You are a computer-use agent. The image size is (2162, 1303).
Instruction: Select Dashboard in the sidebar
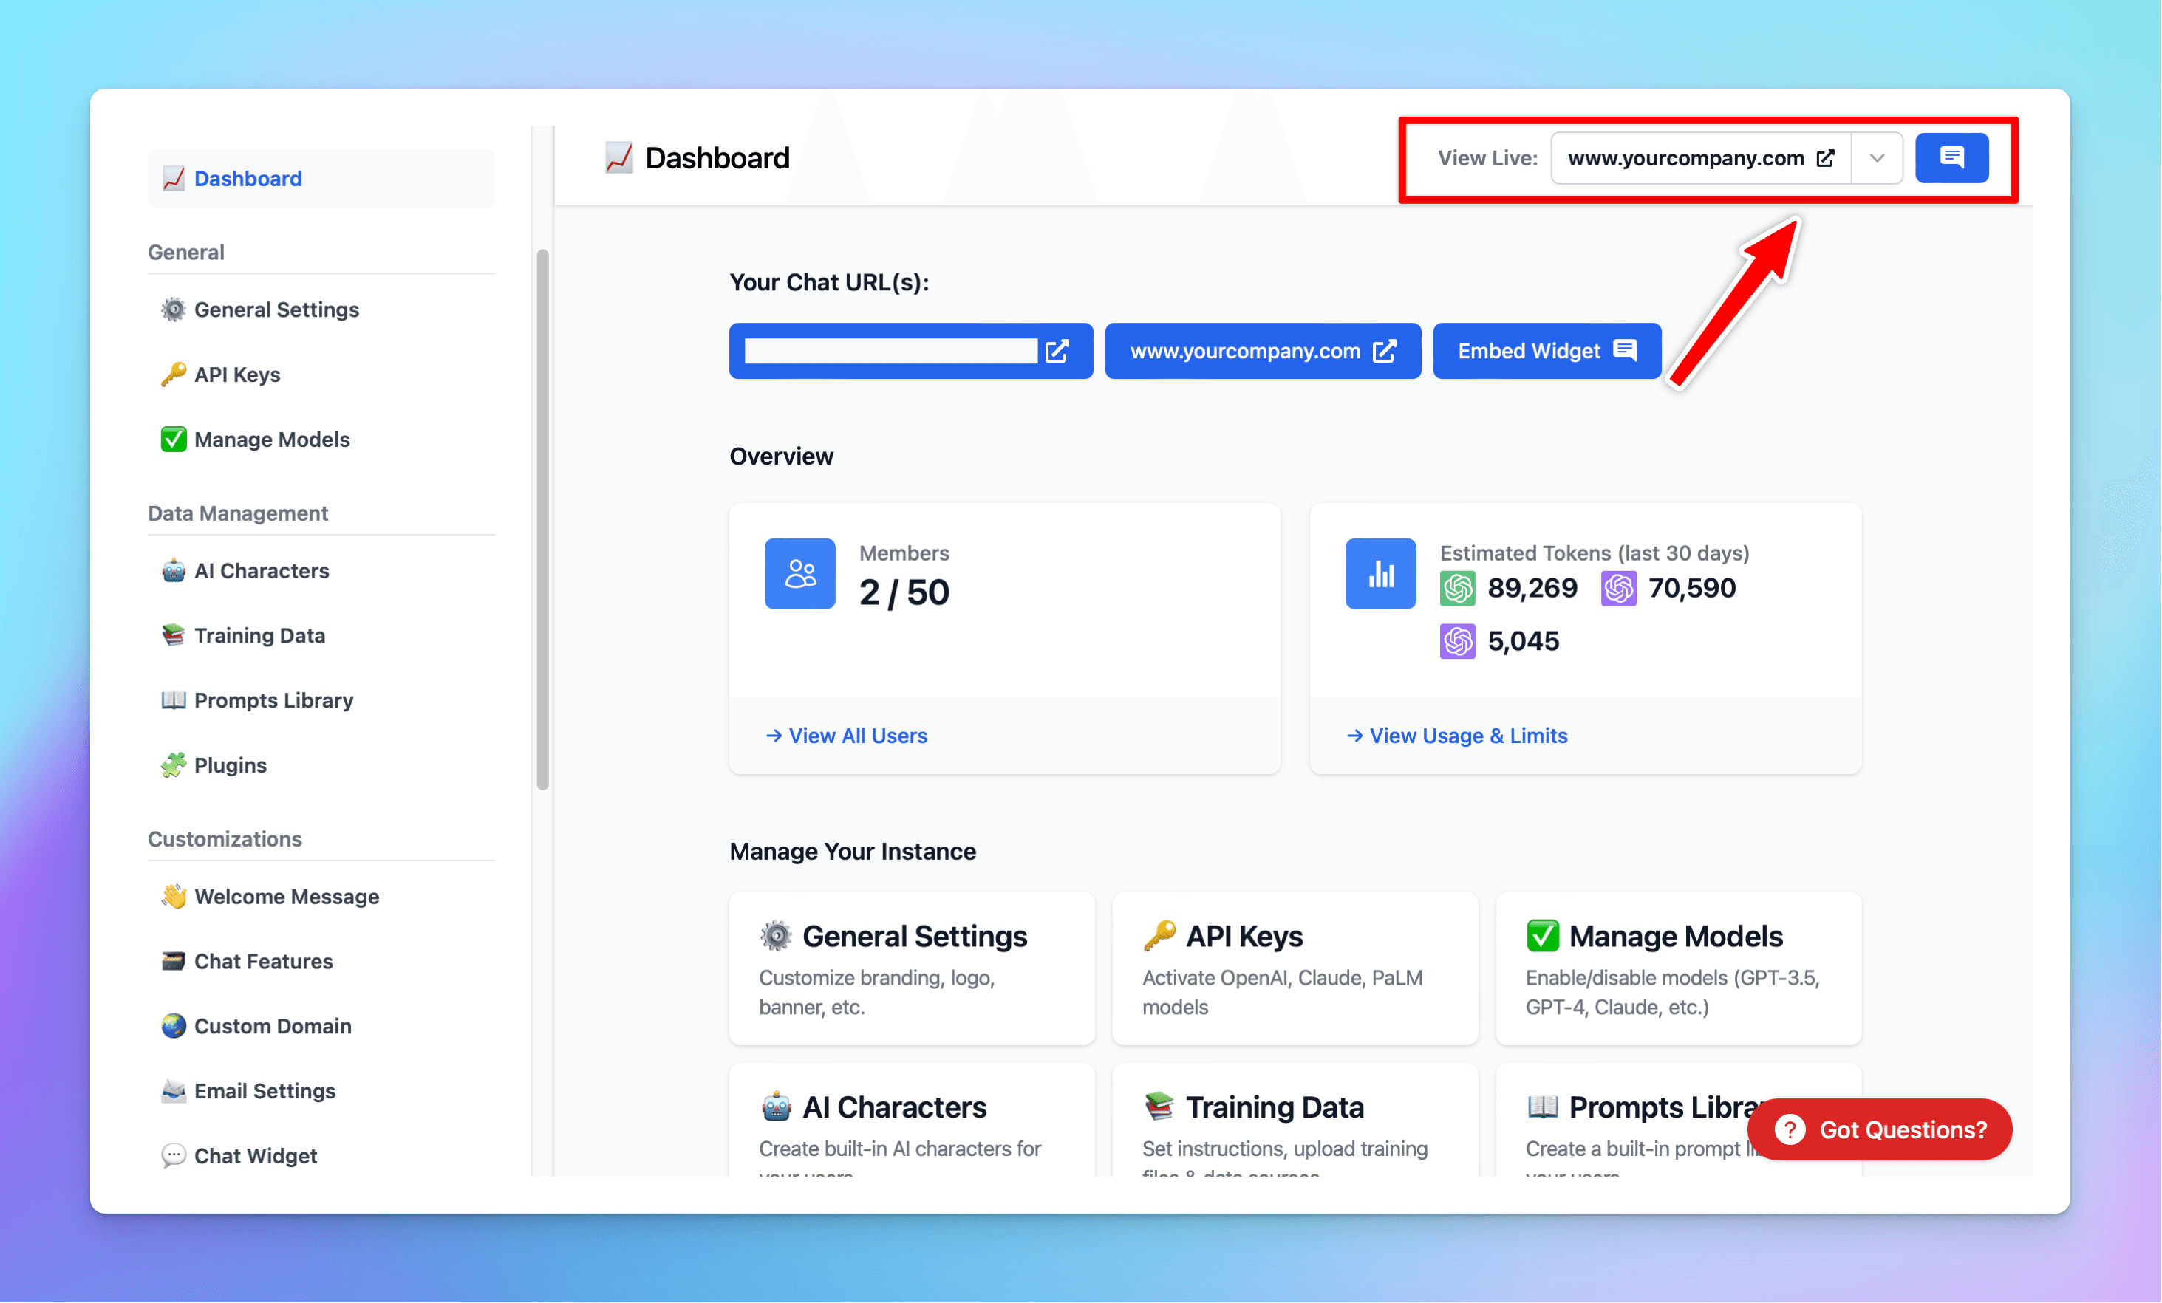[248, 178]
